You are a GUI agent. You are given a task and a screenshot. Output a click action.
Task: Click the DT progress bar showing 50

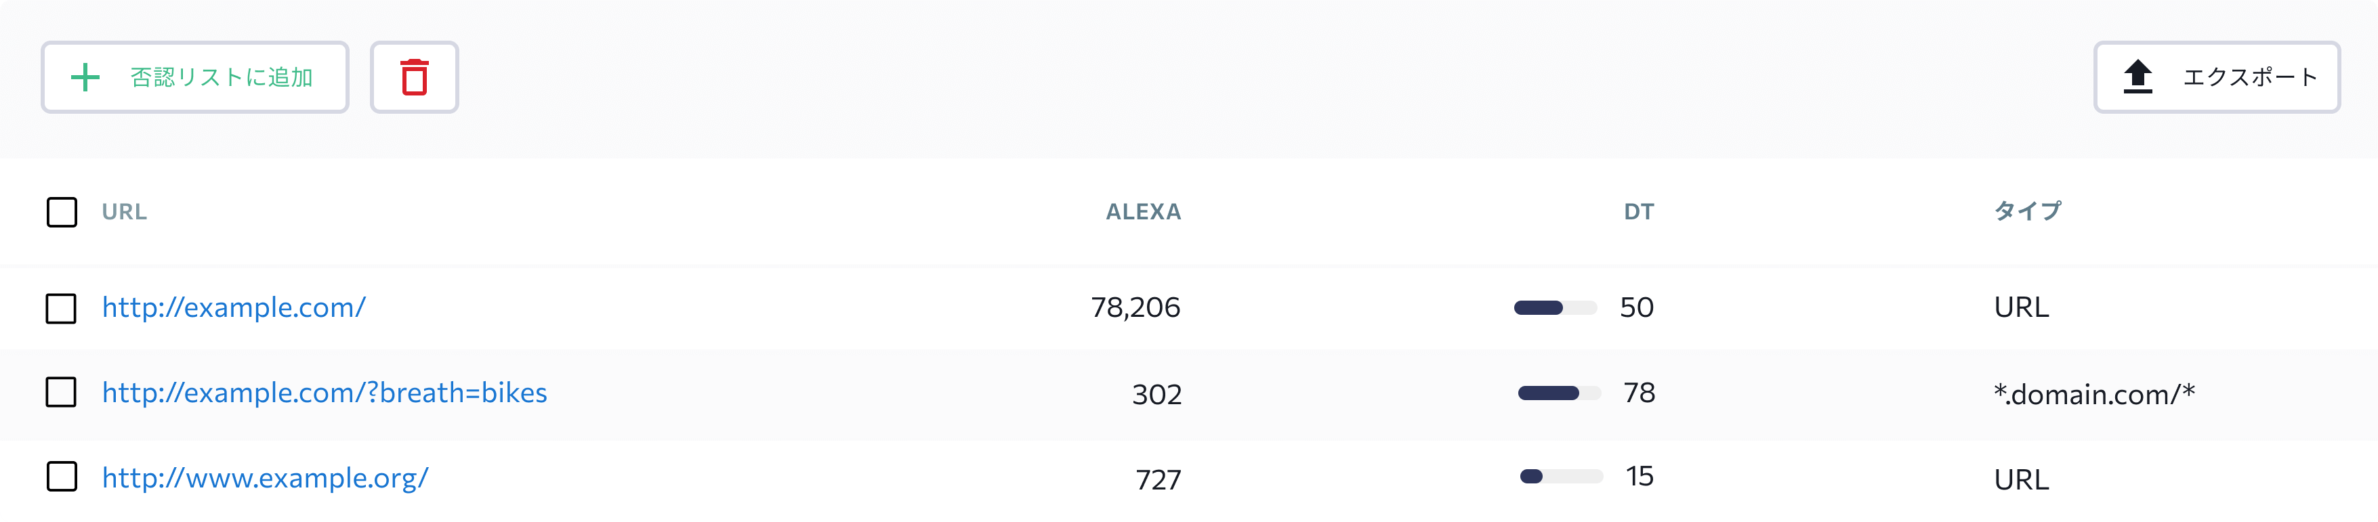[x=1556, y=308]
